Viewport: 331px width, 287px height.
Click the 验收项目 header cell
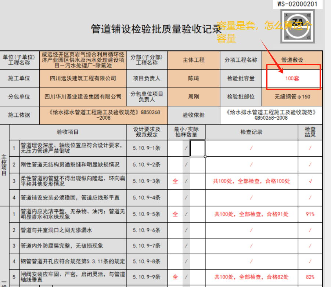pos(68,132)
